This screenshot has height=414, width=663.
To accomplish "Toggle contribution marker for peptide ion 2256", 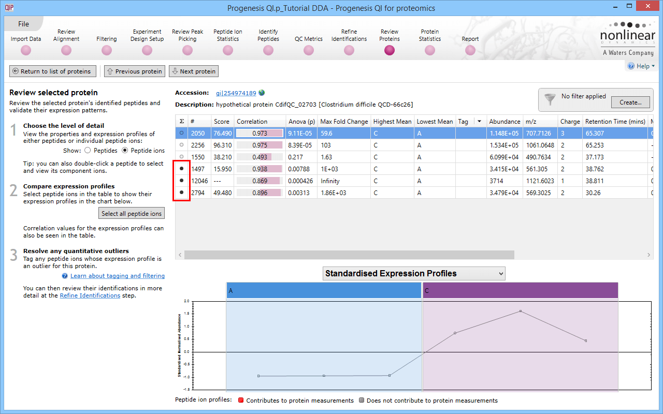I will (181, 145).
